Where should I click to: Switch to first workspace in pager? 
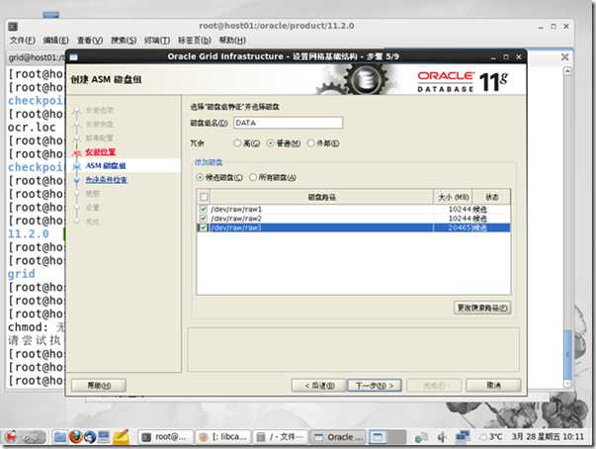[x=378, y=437]
